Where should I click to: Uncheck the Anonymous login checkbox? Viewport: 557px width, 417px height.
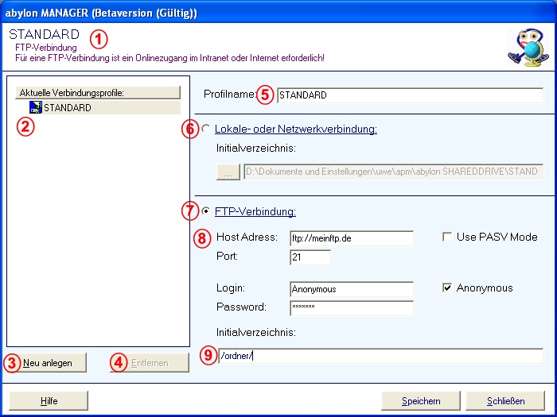pos(447,288)
